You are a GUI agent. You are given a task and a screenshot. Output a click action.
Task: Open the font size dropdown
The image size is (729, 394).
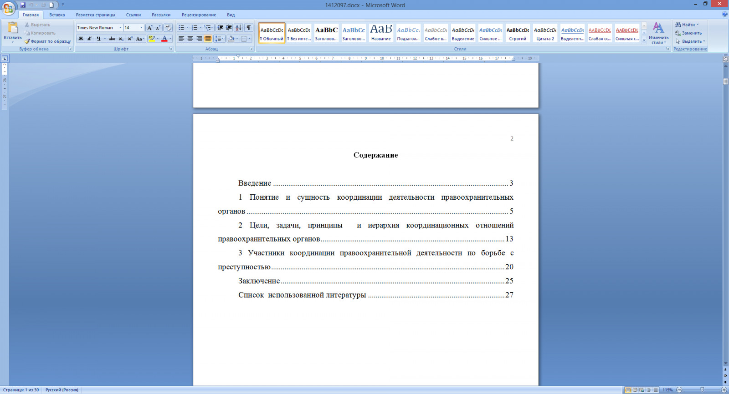click(x=141, y=28)
